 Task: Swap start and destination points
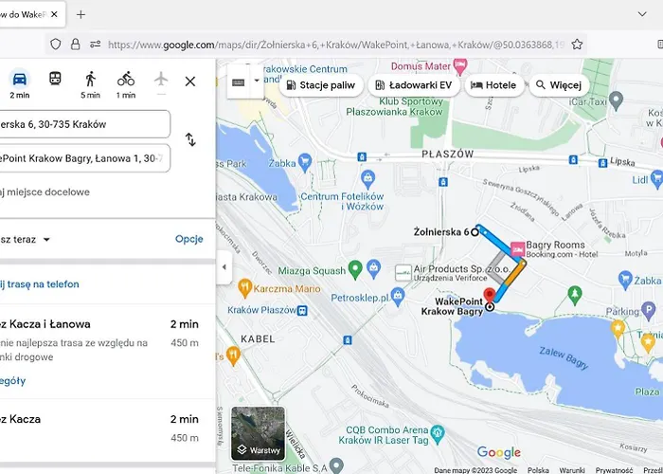[x=190, y=140]
